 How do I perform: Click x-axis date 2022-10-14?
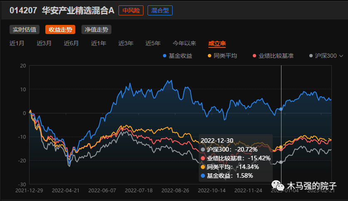(x=212, y=191)
